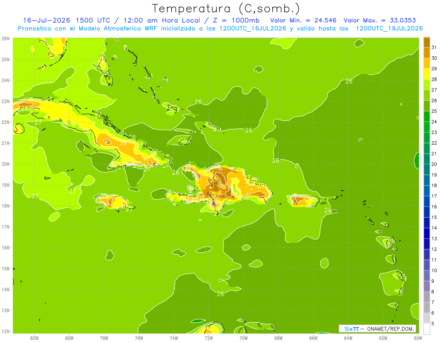Viewport: 444px width, 343px height.
Task: Click the "14N" latitude axis label
Action: point(5,289)
